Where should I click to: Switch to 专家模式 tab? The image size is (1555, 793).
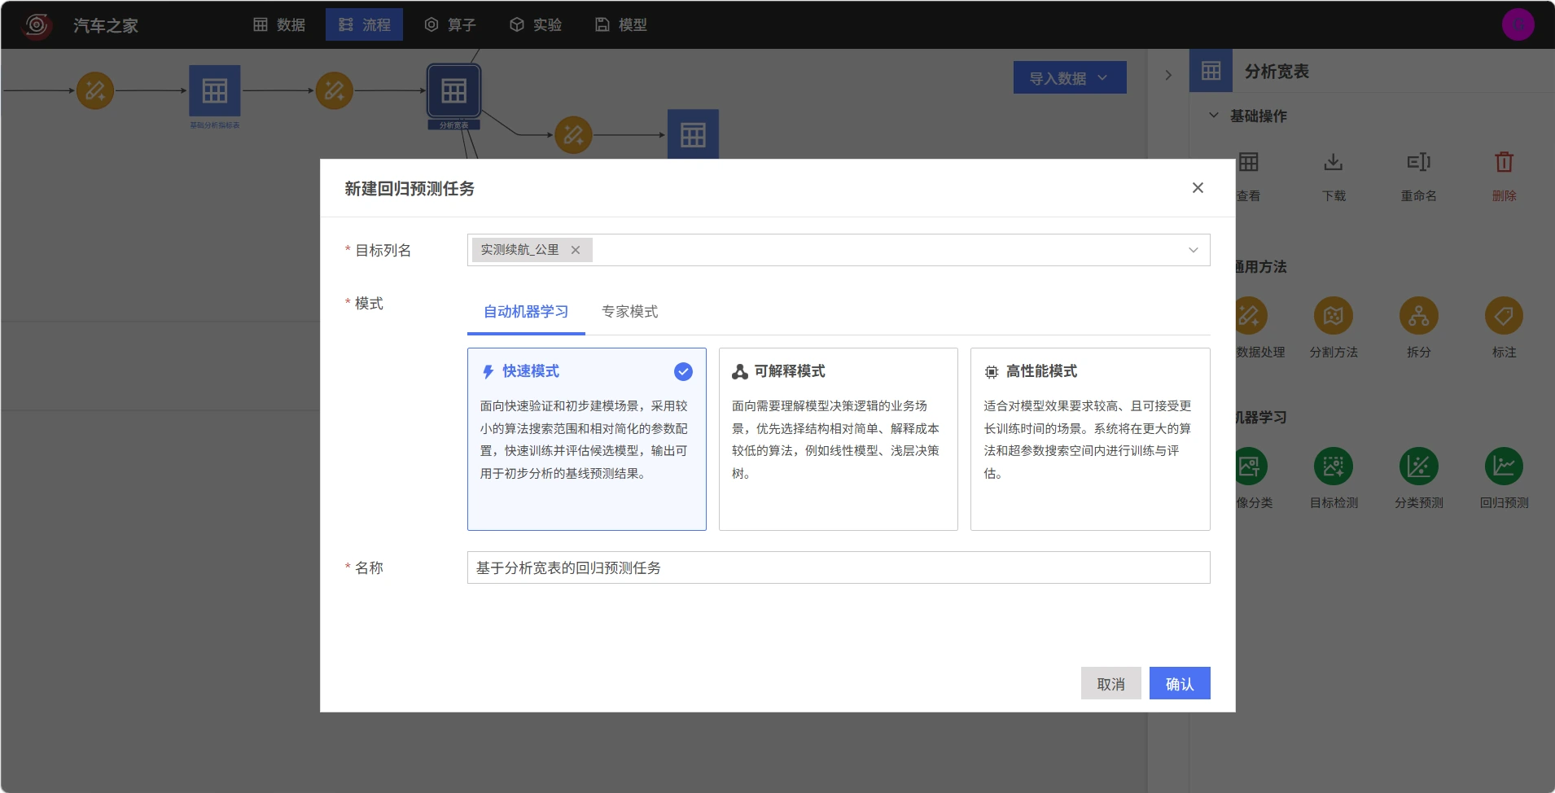tap(629, 312)
